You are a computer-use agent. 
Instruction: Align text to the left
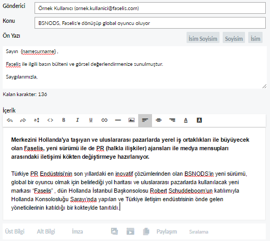[x=145, y=120]
